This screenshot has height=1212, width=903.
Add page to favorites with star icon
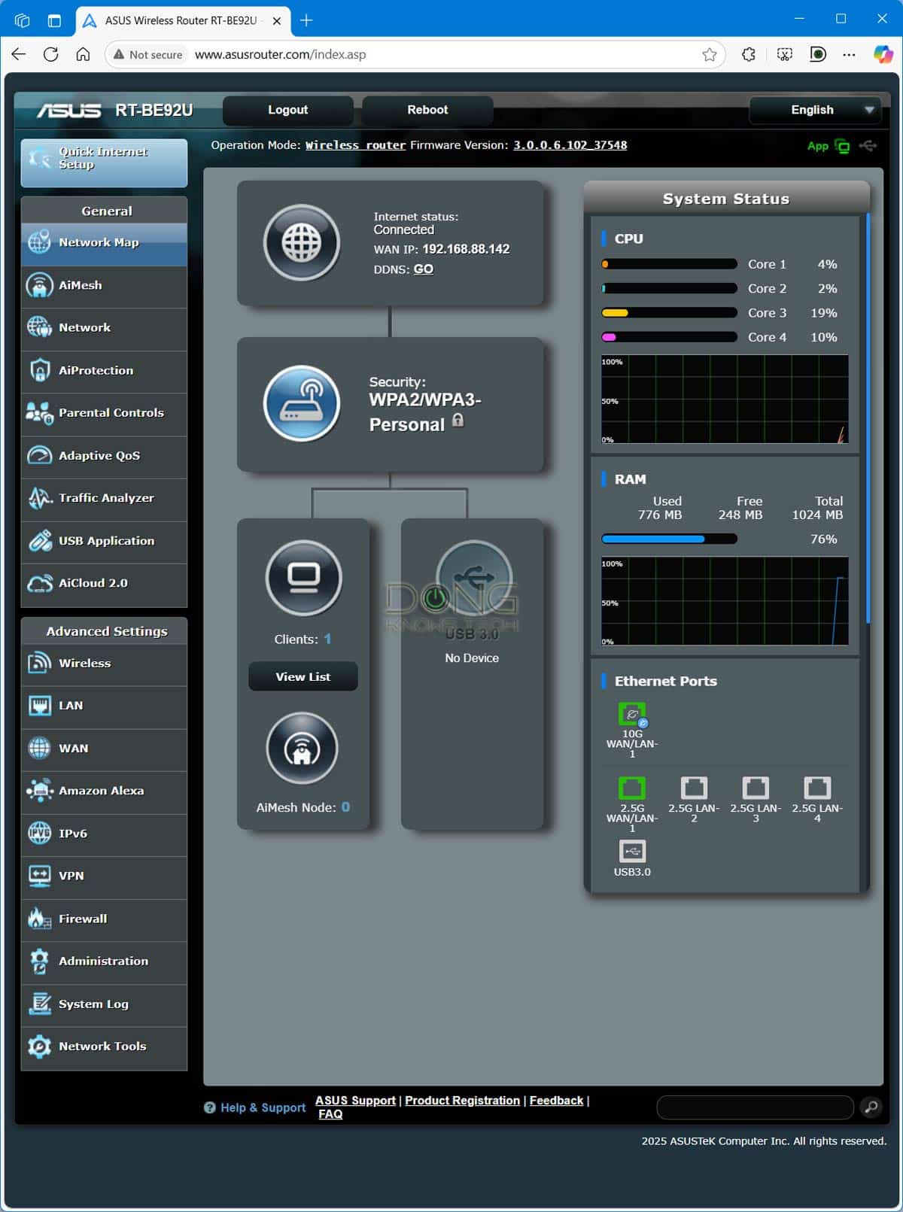[709, 54]
